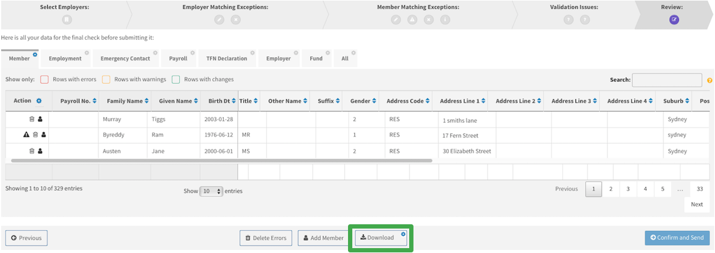Click the horizontal table scrollbar
Viewport: 715px width, 253px height.
(221, 161)
